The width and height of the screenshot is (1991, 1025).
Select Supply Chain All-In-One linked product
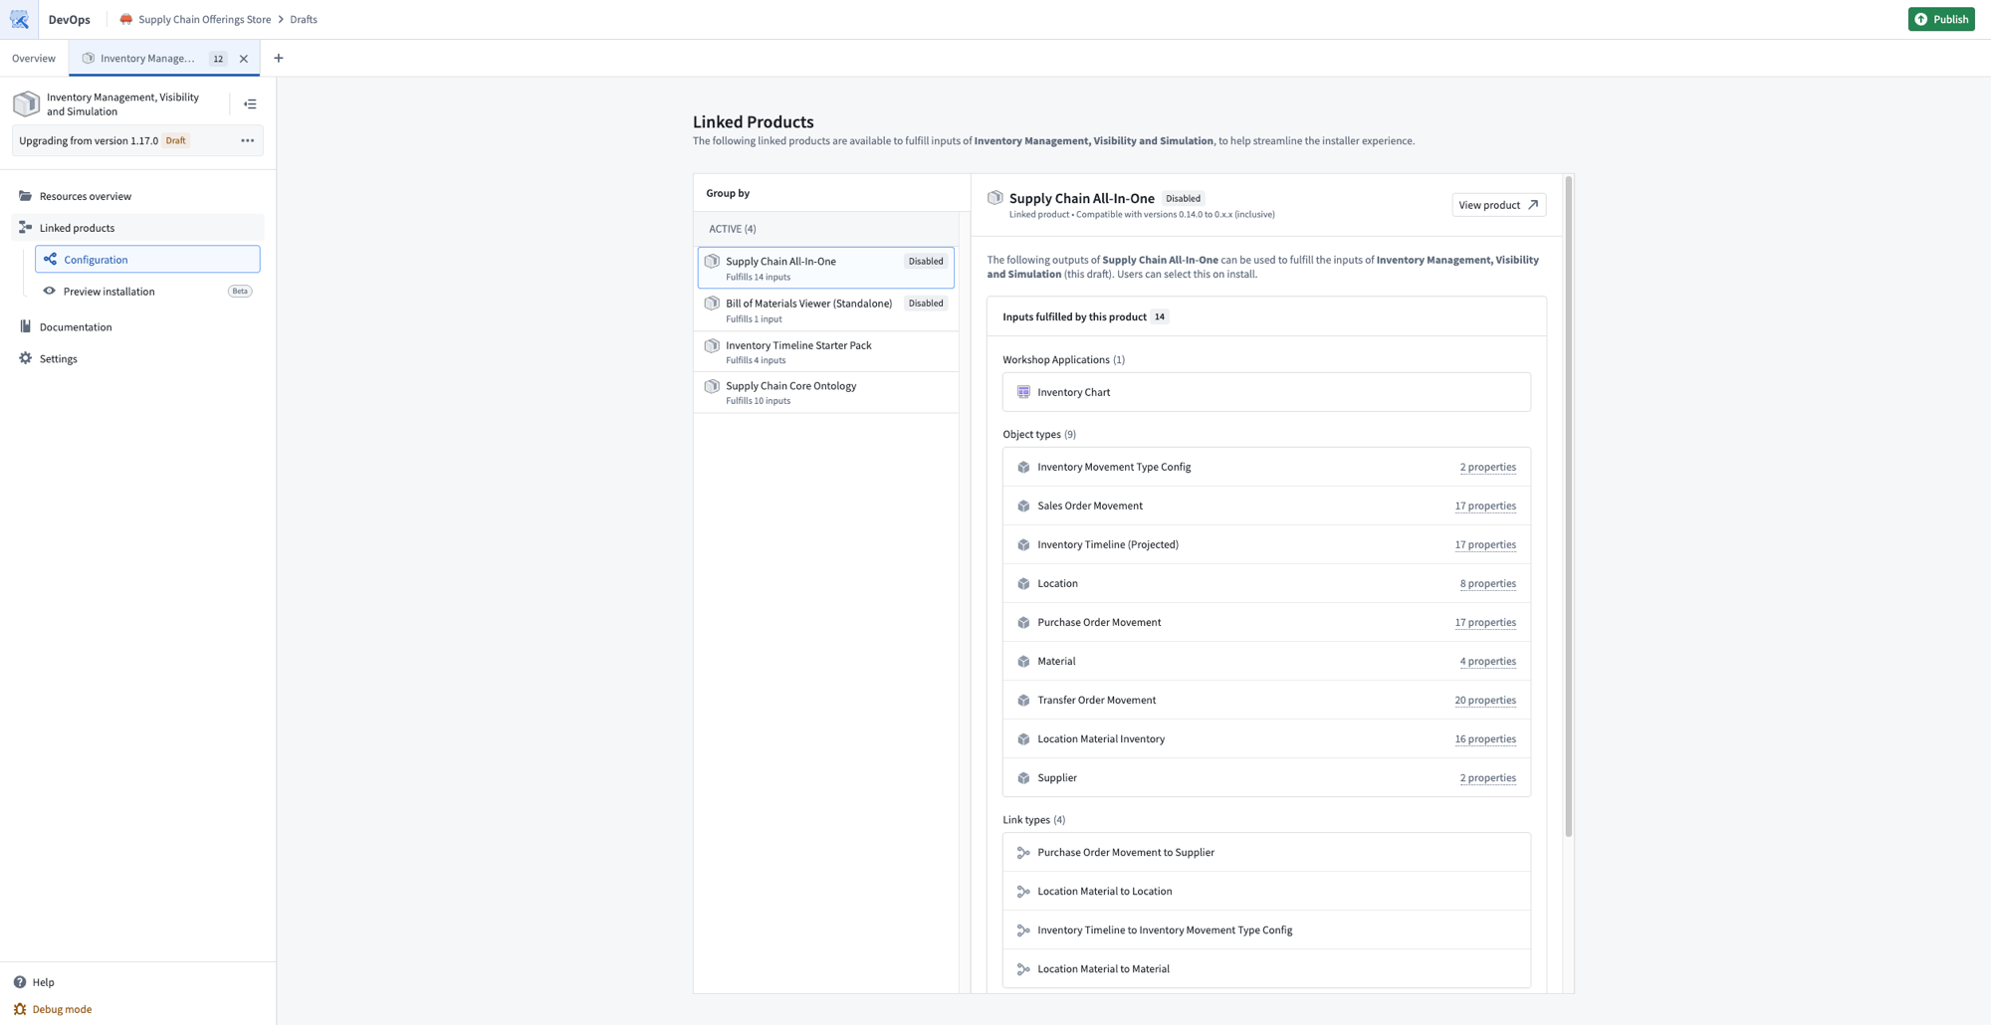click(x=826, y=268)
